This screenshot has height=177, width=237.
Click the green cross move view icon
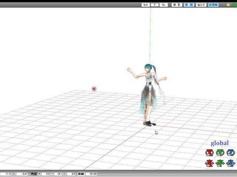(234, 5)
